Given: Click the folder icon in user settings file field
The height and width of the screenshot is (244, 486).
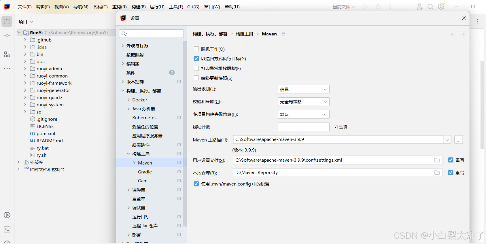Looking at the screenshot, I should point(437,160).
